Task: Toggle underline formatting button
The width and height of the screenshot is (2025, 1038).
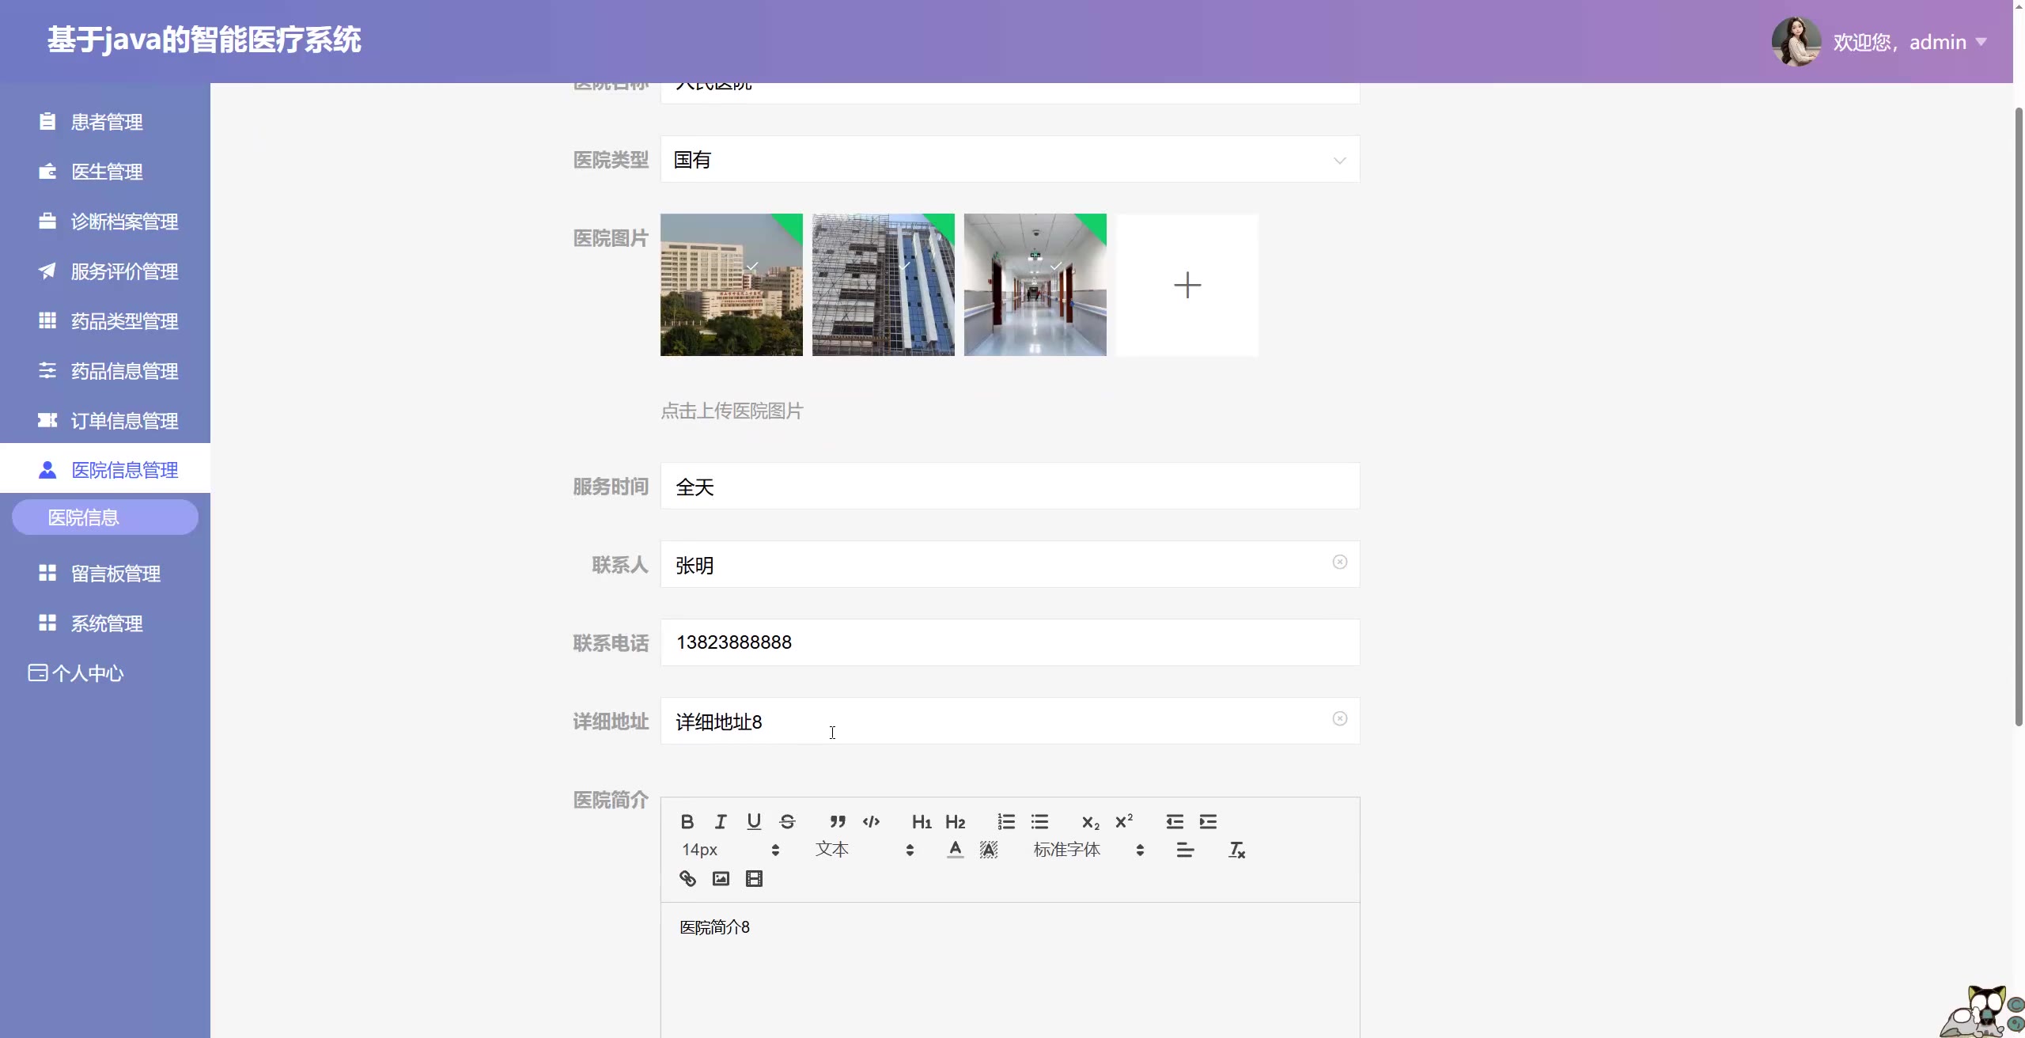Action: (x=753, y=821)
